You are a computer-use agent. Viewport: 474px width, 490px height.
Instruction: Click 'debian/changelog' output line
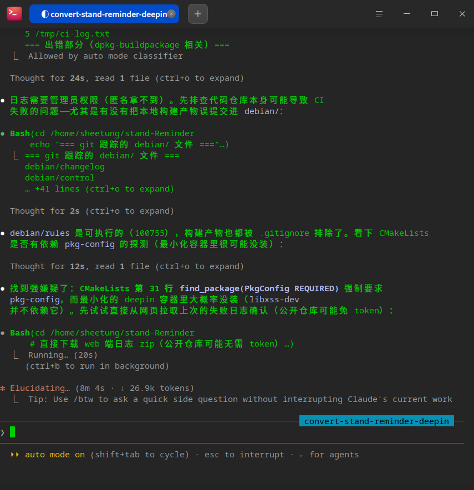[x=65, y=167]
